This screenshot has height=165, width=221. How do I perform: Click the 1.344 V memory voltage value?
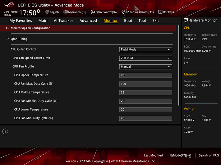click(x=206, y=85)
